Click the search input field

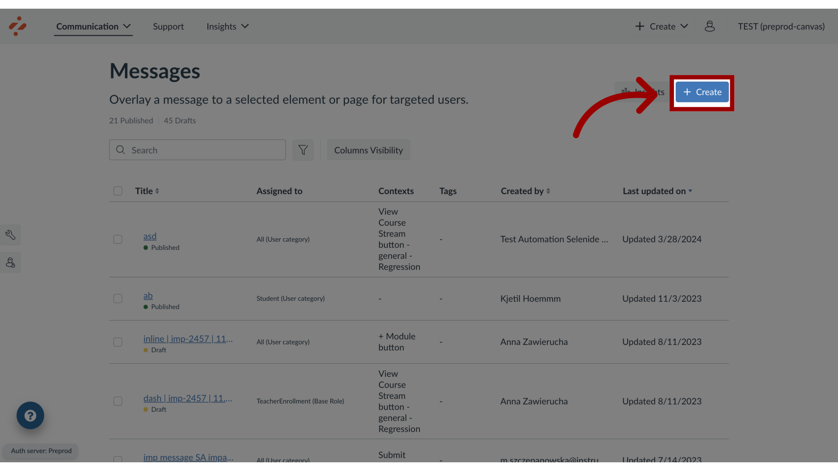click(197, 150)
